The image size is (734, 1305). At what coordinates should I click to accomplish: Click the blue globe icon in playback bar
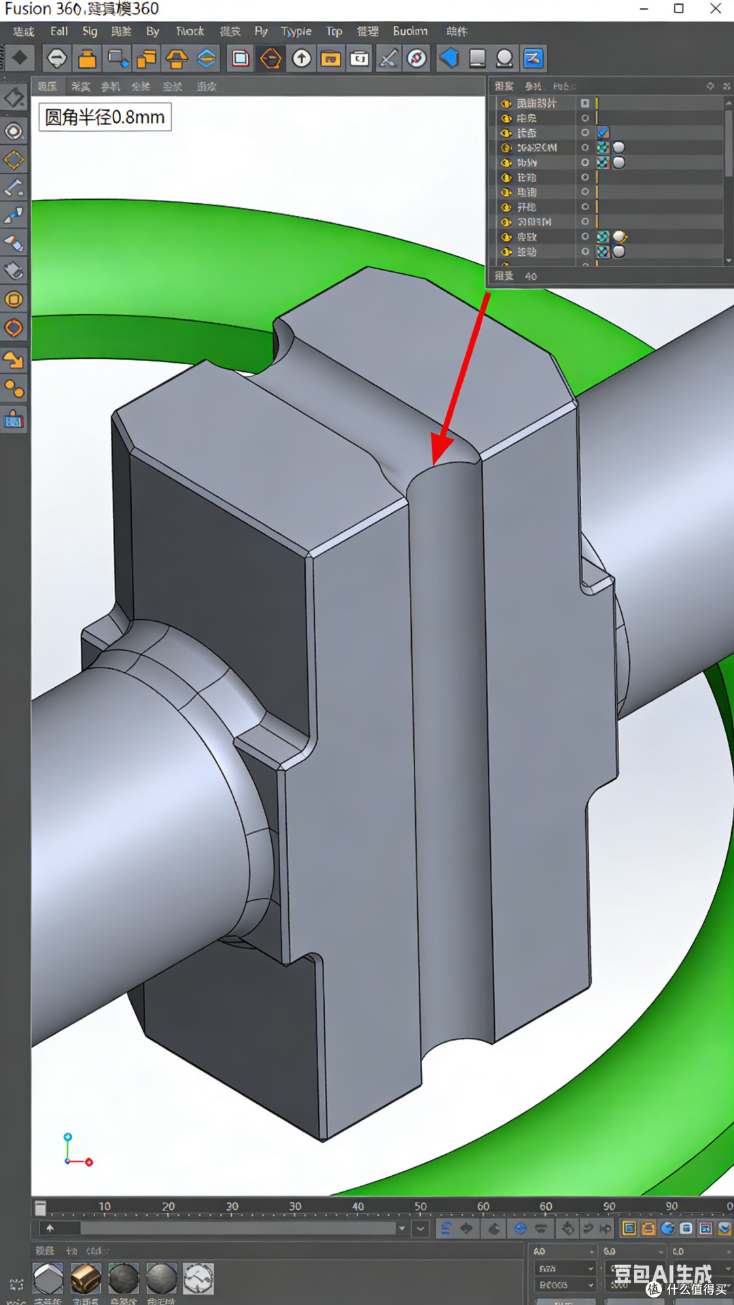click(x=521, y=1228)
